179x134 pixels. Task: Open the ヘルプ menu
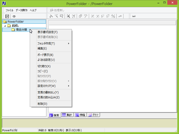[33, 10]
